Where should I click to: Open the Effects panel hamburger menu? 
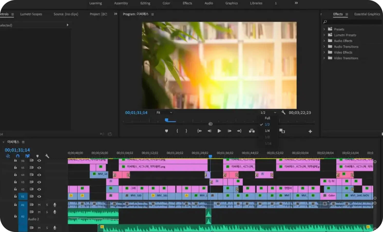pos(347,14)
